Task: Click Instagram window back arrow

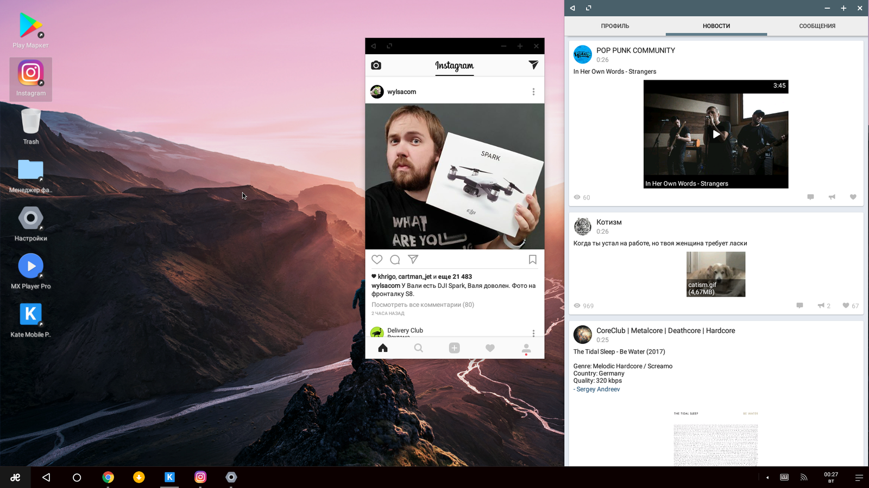Action: point(374,46)
